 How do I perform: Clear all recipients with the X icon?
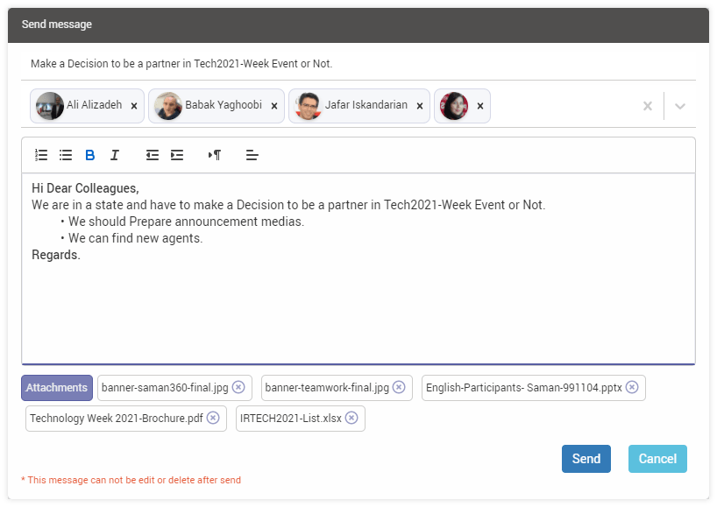(648, 106)
